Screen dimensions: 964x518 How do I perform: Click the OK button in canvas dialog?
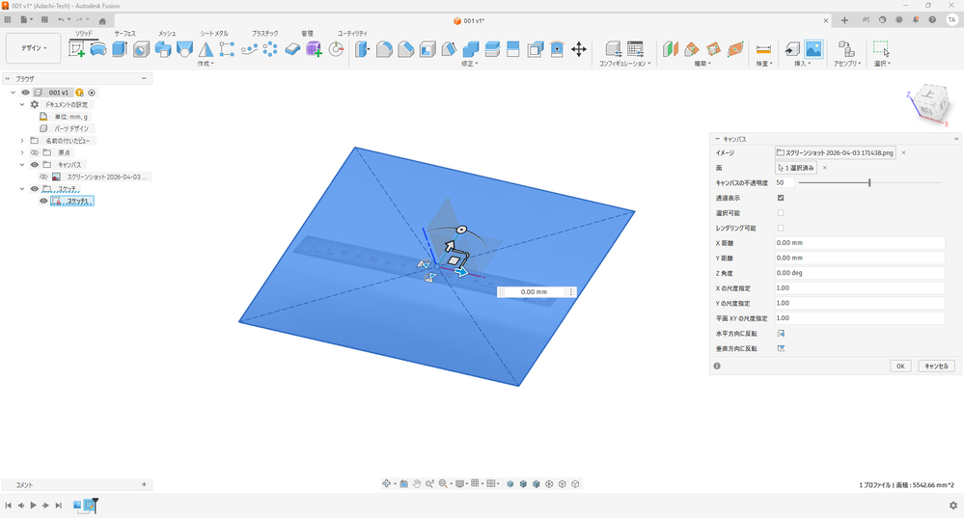pyautogui.click(x=900, y=366)
